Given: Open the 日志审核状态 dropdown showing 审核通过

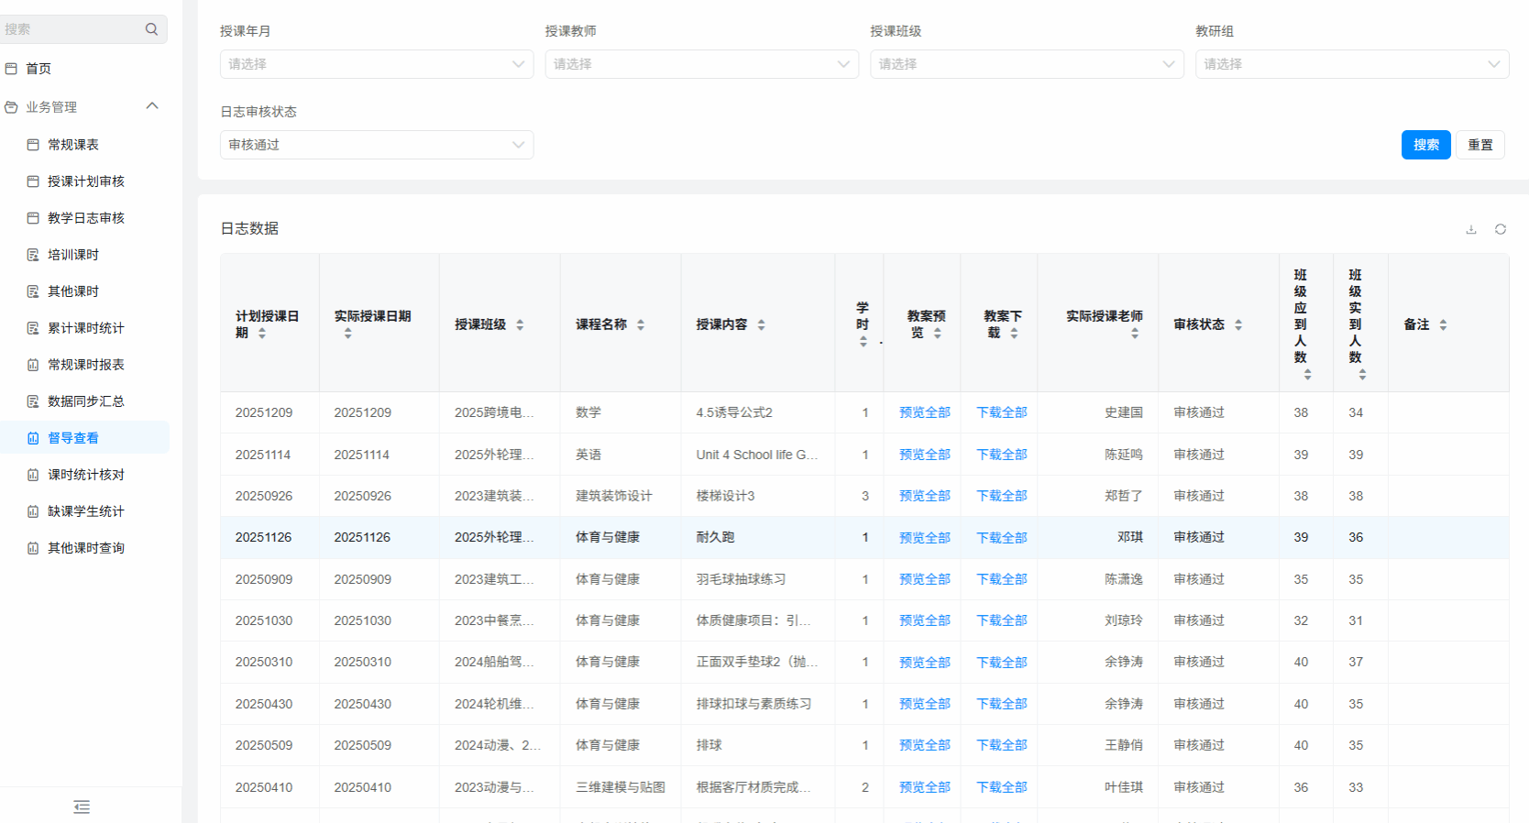Looking at the screenshot, I should coord(377,145).
